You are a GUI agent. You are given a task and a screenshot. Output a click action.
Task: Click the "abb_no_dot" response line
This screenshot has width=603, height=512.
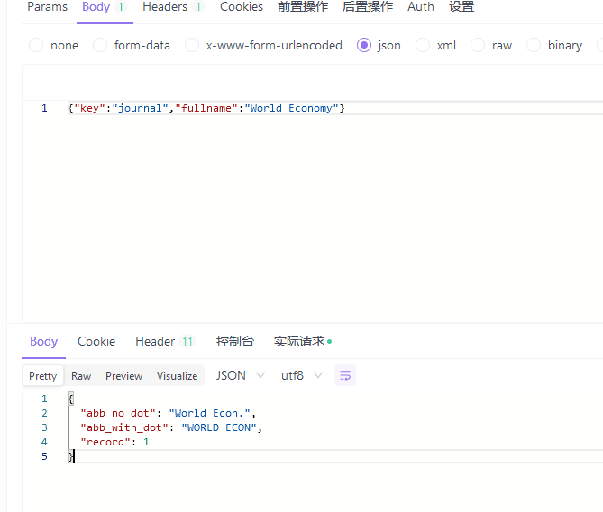pyautogui.click(x=168, y=413)
